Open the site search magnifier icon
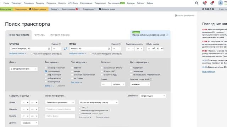The height and width of the screenshot is (127, 227). (x=196, y=3)
